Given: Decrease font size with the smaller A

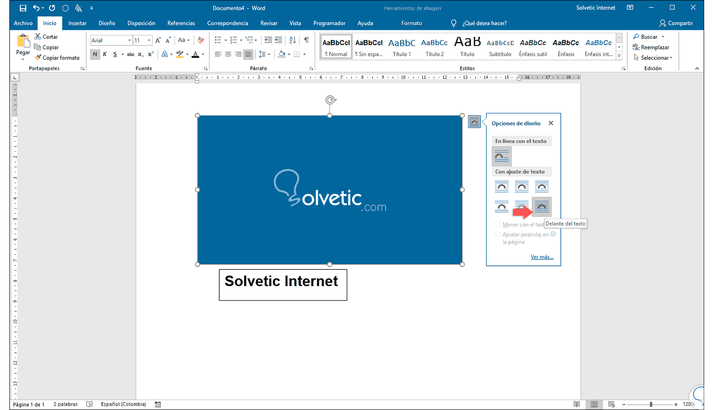Looking at the screenshot, I should (x=168, y=40).
